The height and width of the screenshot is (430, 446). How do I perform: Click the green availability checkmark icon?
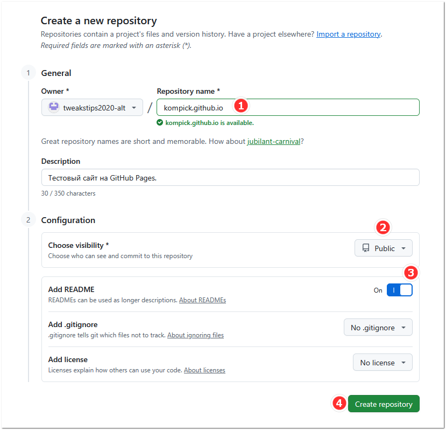tap(160, 123)
